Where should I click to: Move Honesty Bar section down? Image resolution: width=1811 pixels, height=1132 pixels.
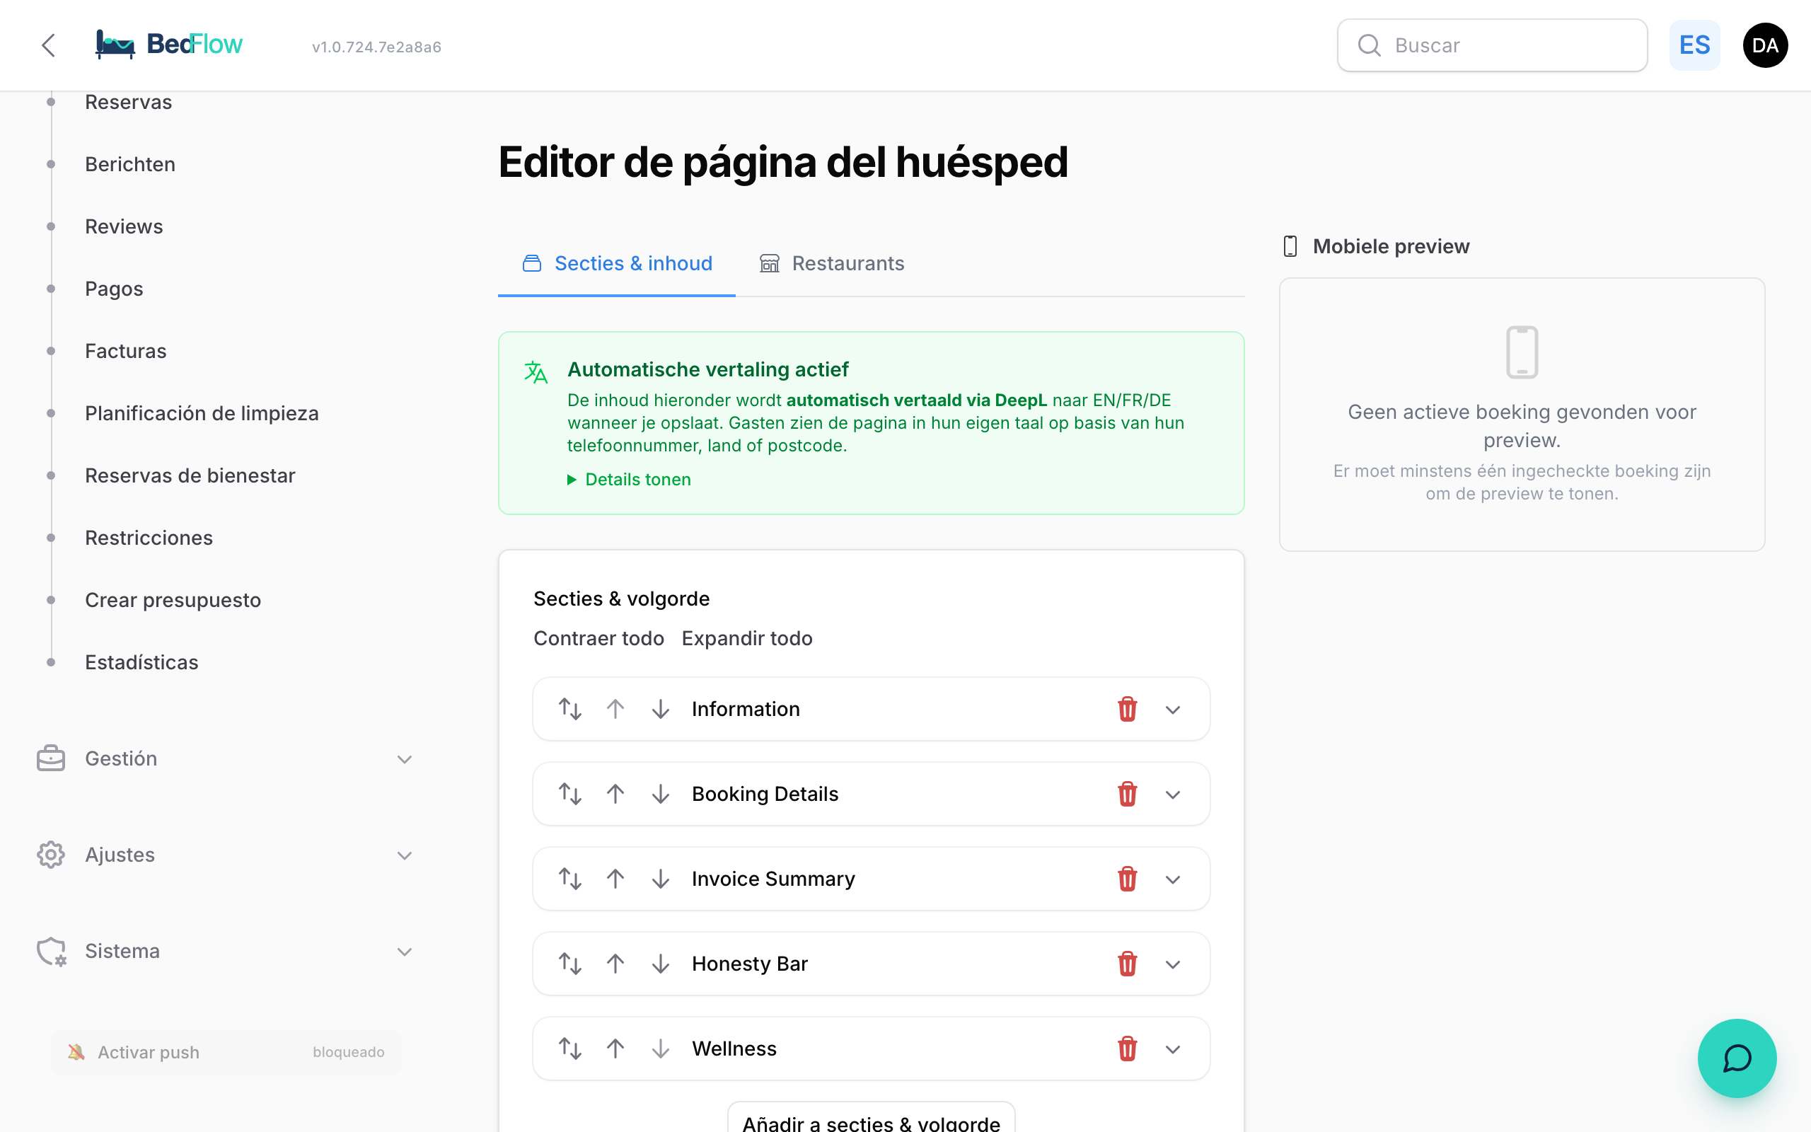660,964
